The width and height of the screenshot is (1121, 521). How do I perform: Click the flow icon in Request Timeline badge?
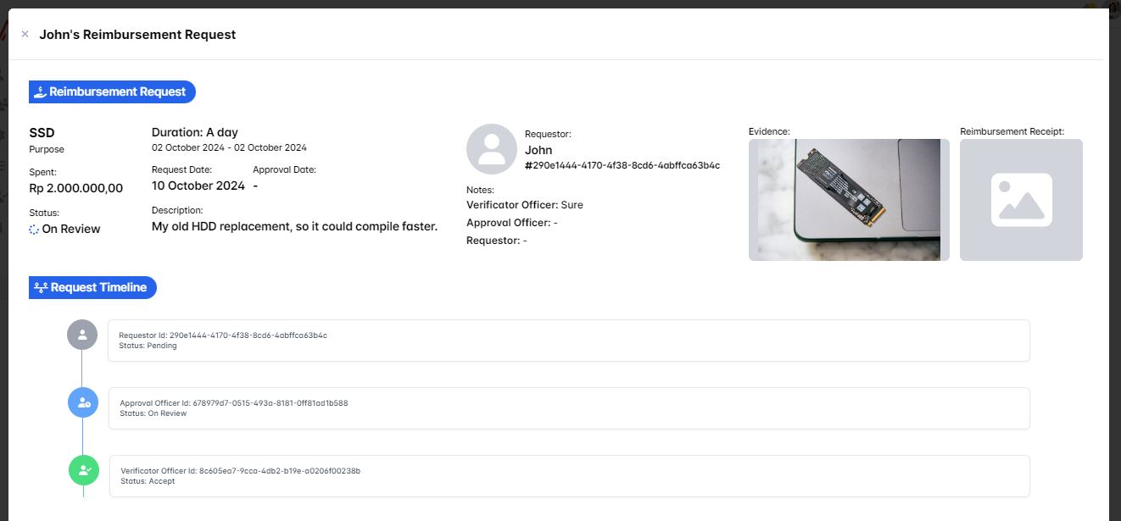pyautogui.click(x=40, y=288)
